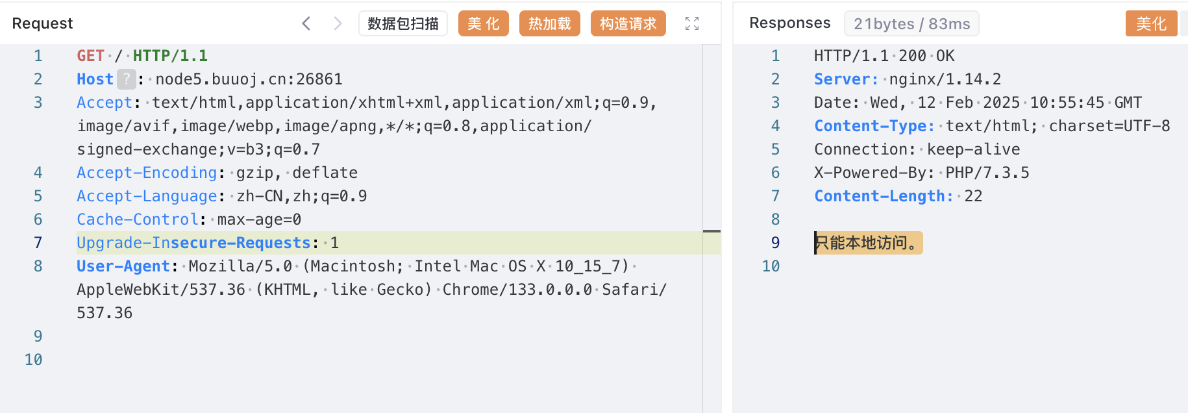Click the 构造请求 button

pyautogui.click(x=628, y=24)
